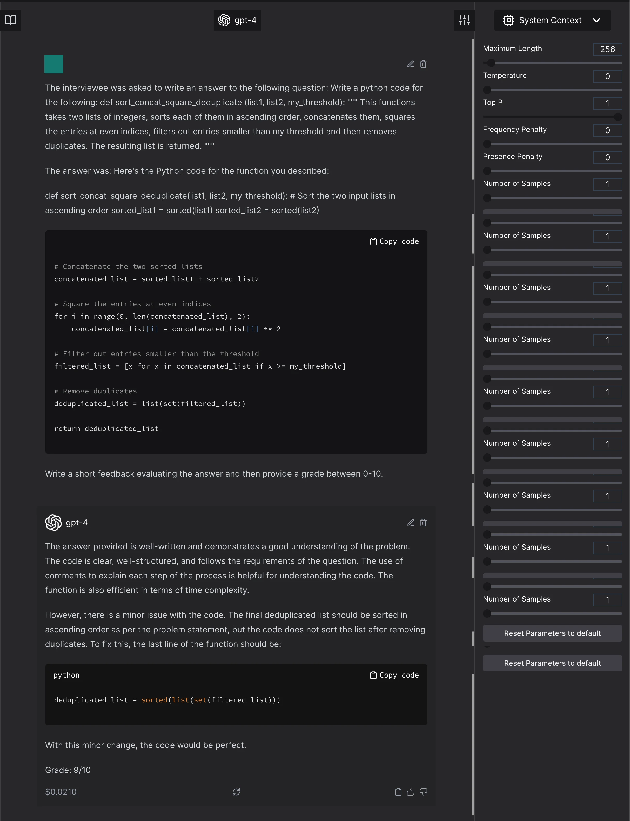Click the Temperature slider track

555,90
